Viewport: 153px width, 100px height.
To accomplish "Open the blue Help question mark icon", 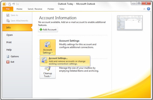I will tap(148, 9).
